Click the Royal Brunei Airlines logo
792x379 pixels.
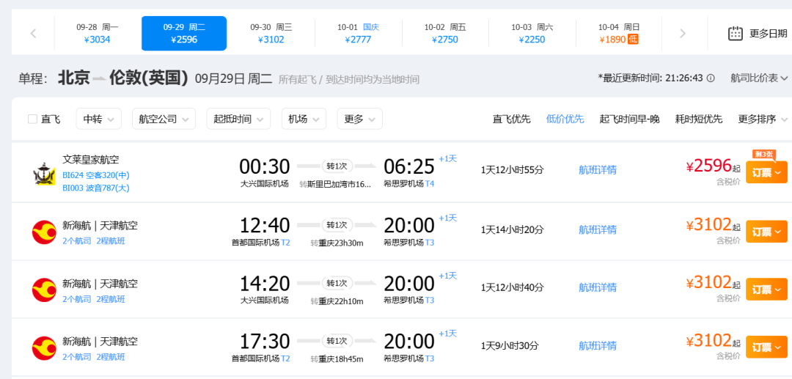tap(44, 173)
